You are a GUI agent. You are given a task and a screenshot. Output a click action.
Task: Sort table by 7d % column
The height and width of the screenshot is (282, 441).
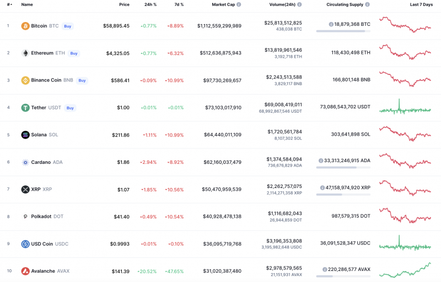coord(179,4)
